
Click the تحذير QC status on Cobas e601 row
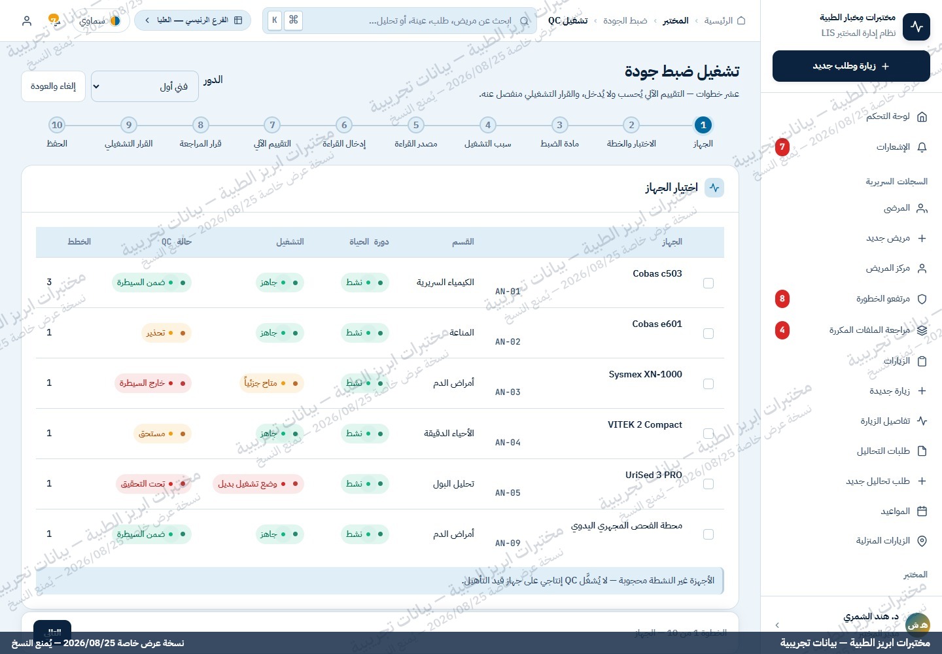coord(166,333)
